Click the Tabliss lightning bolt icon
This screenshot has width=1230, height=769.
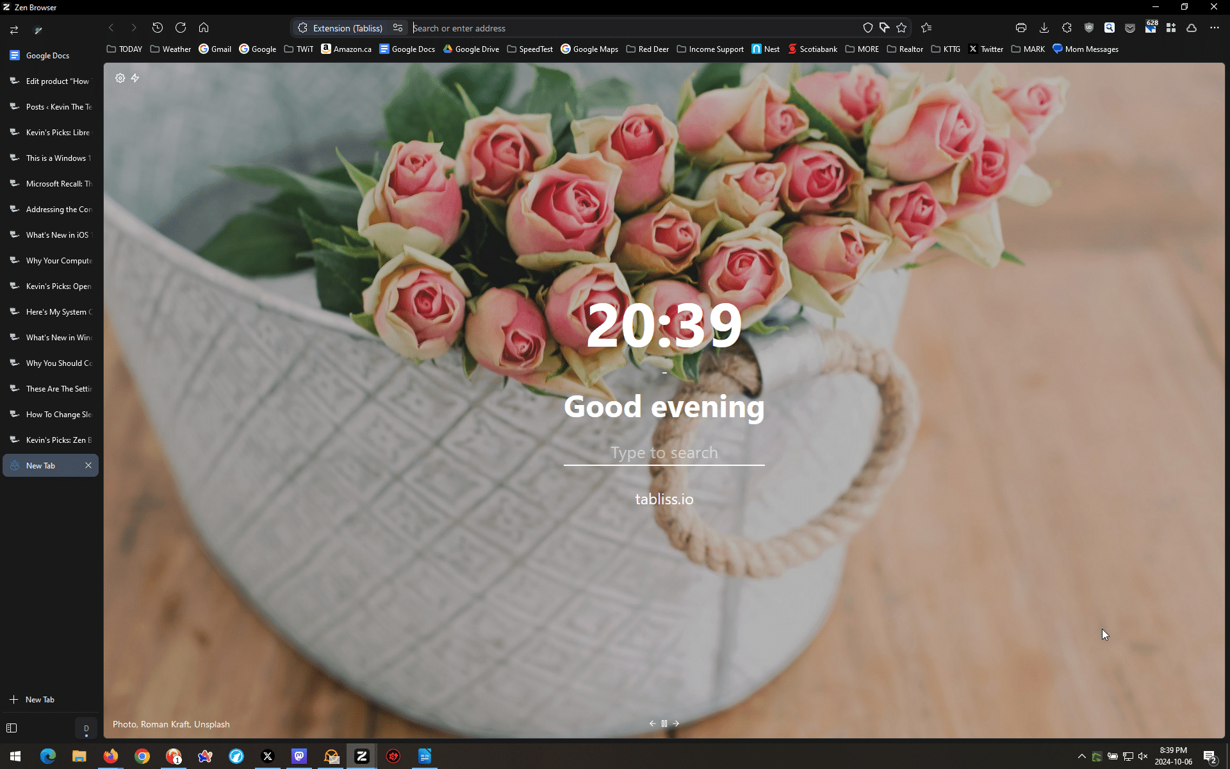click(135, 78)
